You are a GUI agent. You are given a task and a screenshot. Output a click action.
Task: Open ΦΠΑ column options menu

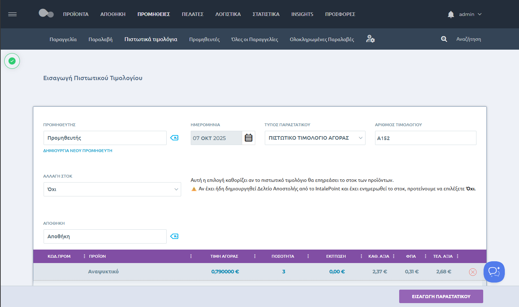click(x=425, y=256)
